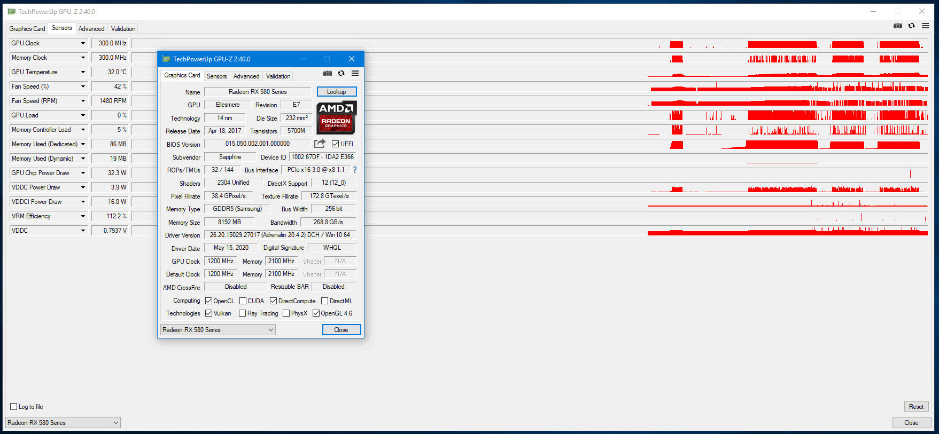This screenshot has height=434, width=939.
Task: Open GPU Chip Power Draw dropdown arrow
Action: (83, 173)
